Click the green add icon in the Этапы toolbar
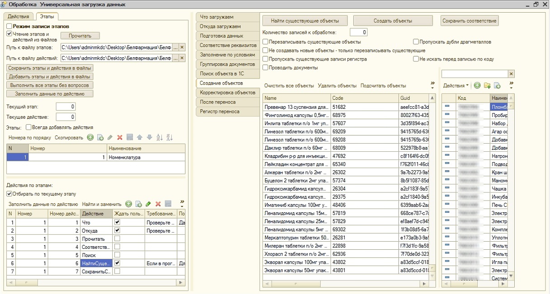Viewport: 550px width, 294px height. point(90,137)
